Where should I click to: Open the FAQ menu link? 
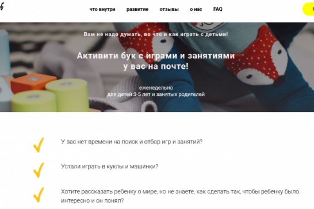click(218, 9)
